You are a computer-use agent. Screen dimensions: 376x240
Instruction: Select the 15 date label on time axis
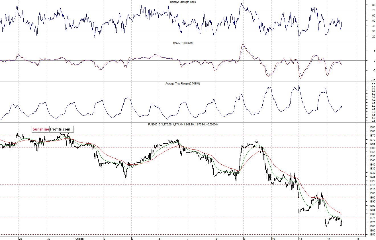tap(357, 238)
